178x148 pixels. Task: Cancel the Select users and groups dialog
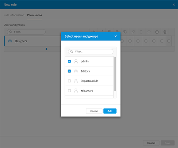click(x=94, y=111)
